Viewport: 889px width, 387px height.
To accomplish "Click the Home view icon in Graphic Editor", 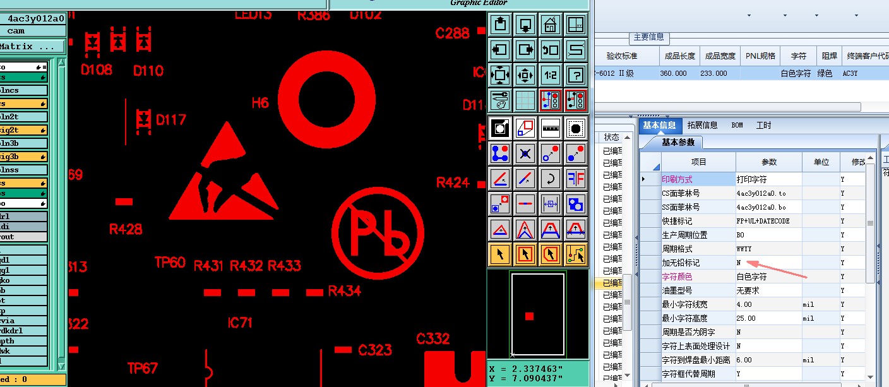I will [x=550, y=25].
